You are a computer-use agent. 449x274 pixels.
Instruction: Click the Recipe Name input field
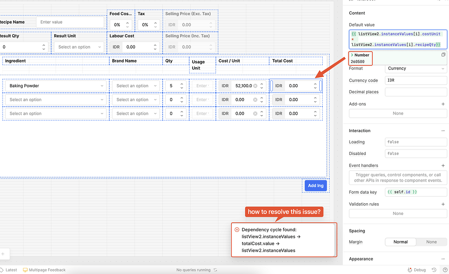coord(70,22)
